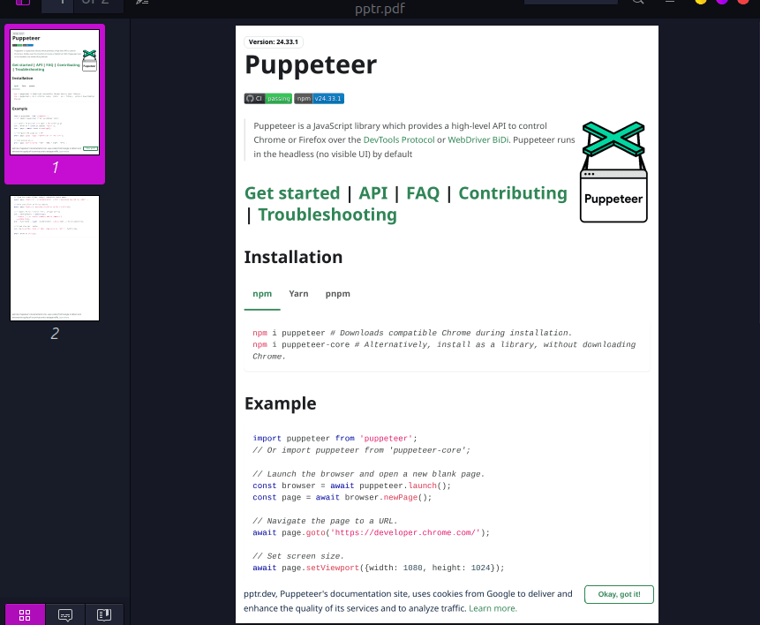Click the pen annotation icon beside the page counter

pos(142,4)
